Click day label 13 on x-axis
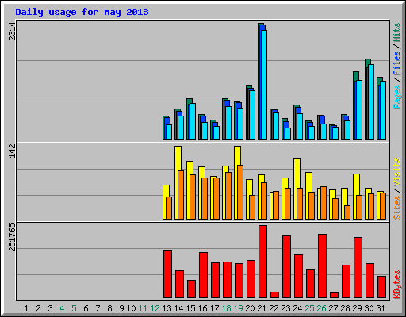The width and height of the screenshot is (406, 317). (167, 308)
